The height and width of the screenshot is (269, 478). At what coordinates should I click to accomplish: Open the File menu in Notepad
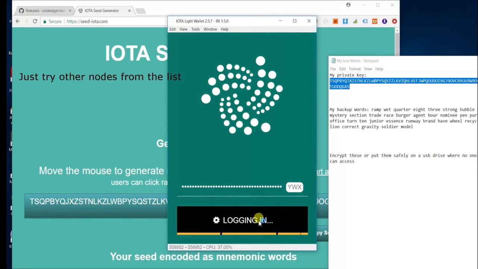pos(333,69)
